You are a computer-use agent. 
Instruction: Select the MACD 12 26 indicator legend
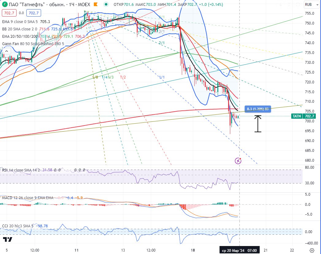click(28, 198)
